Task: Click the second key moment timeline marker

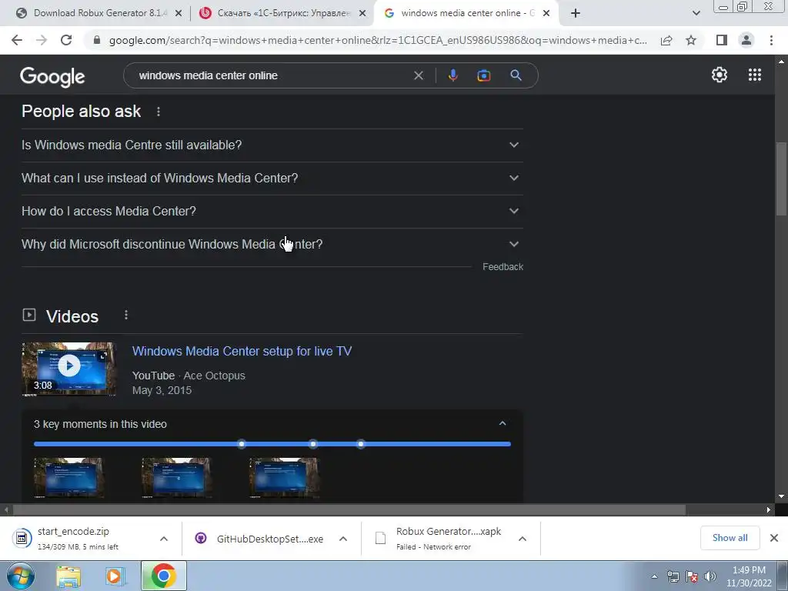Action: (x=313, y=444)
